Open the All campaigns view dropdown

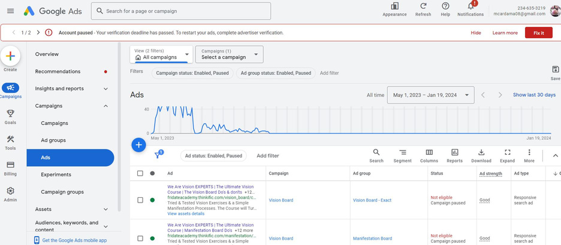[x=161, y=54]
